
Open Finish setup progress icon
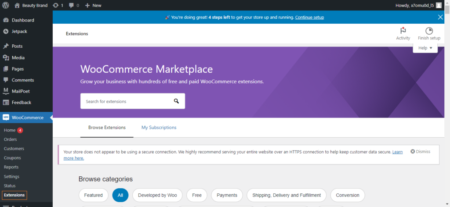[429, 34]
